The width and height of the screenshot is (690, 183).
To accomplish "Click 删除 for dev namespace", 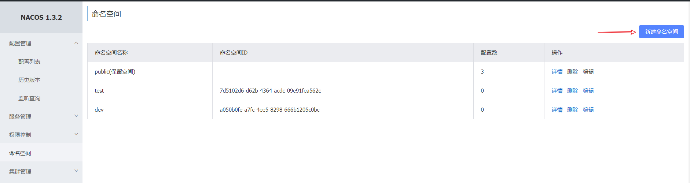I will tap(572, 110).
